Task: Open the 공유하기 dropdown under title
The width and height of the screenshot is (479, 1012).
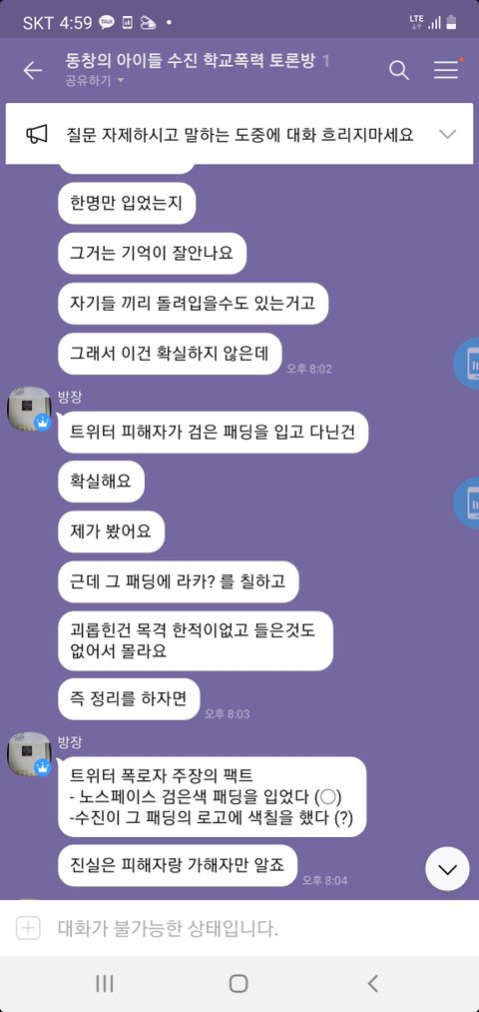Action: 95,81
